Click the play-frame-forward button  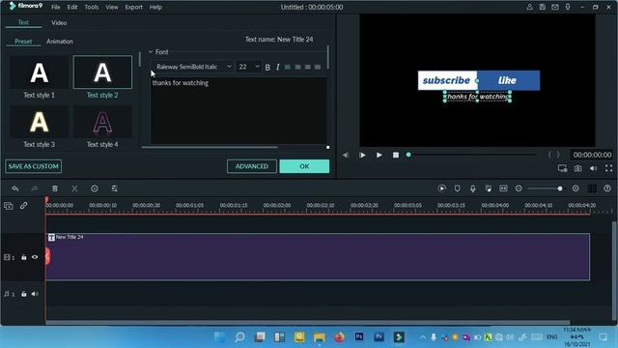pos(362,155)
